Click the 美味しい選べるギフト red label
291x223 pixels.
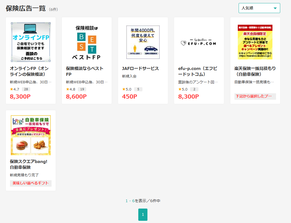[x=30, y=183]
